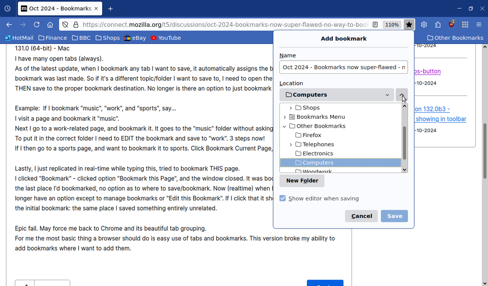Collapse the folder tree with chevron button

pos(402,95)
